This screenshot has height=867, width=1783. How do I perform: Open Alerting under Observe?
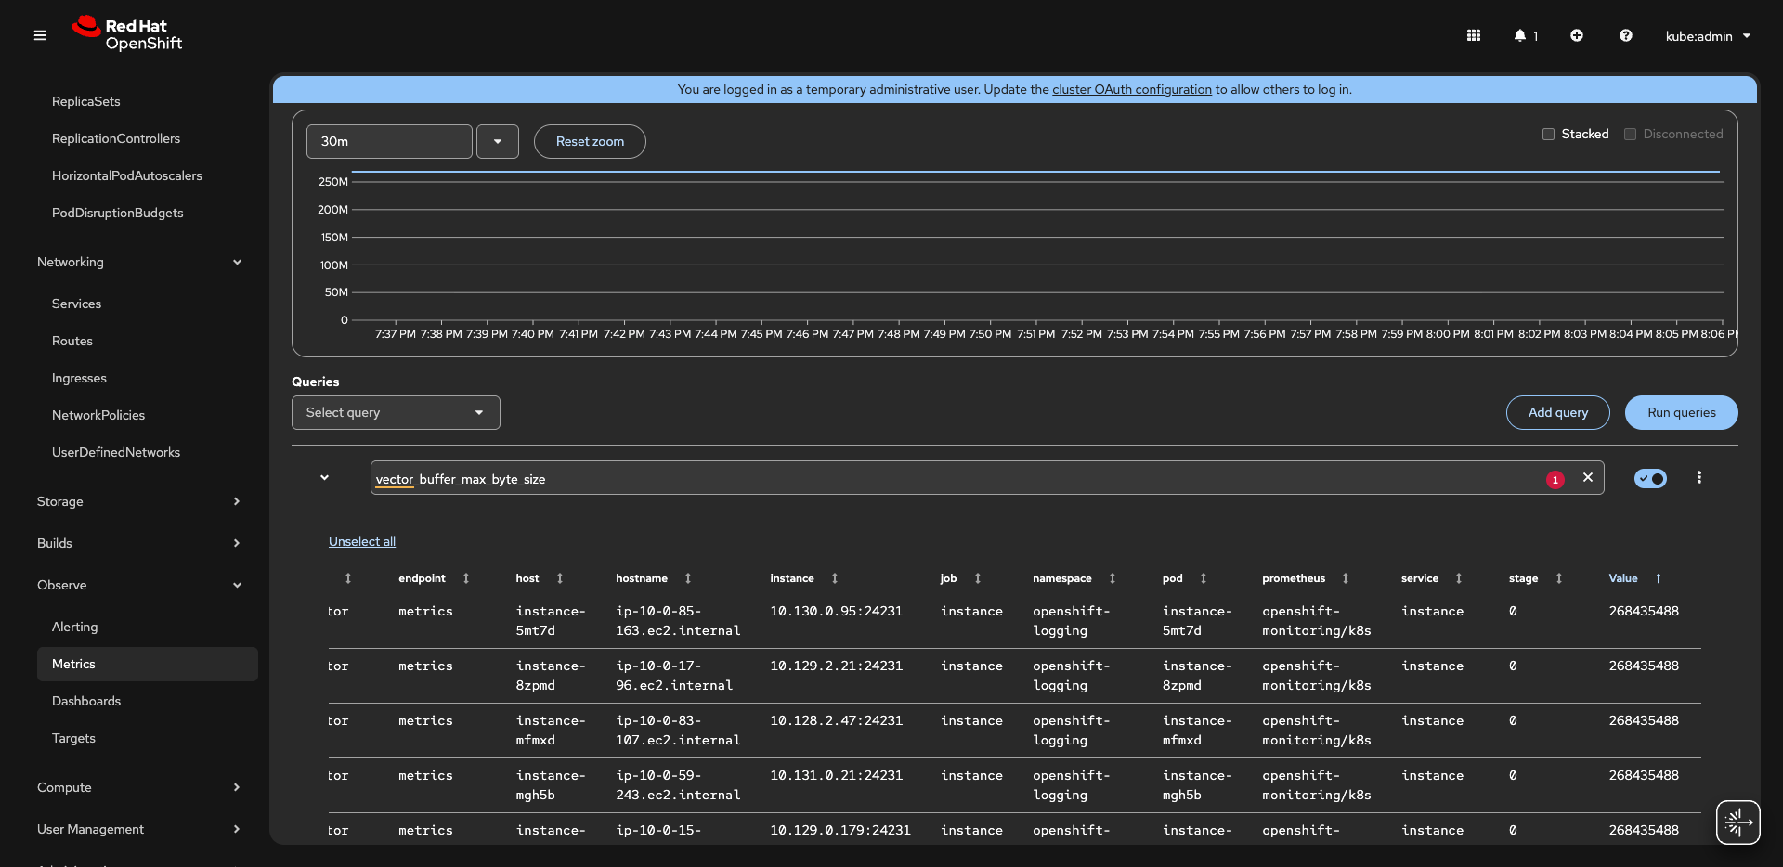[x=75, y=627]
